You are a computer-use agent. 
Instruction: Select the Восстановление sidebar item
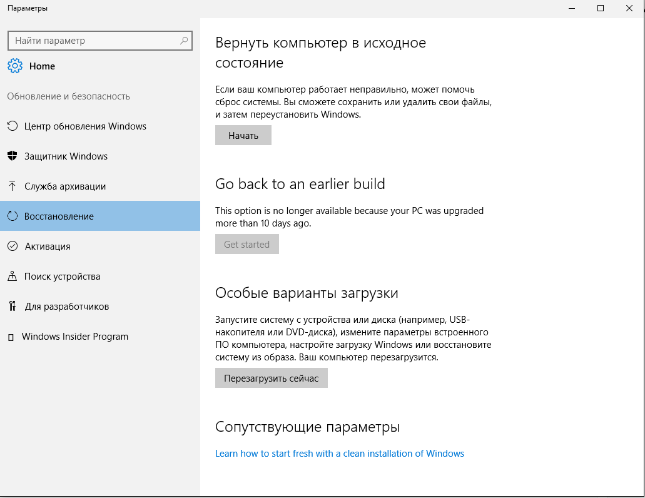coord(100,216)
